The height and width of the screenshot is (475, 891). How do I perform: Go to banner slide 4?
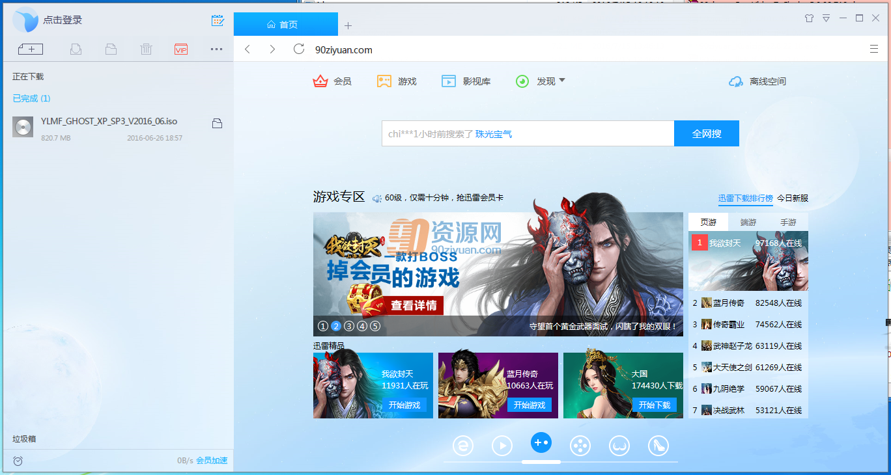tap(361, 326)
